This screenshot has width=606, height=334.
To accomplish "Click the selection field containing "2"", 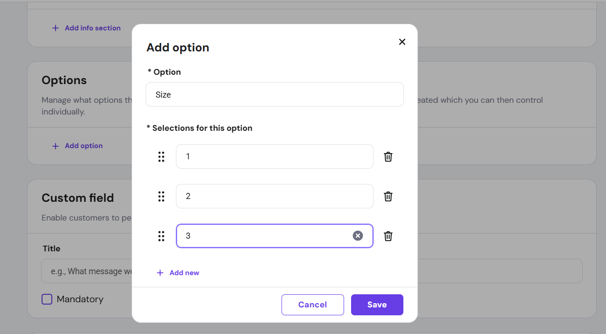I will [x=275, y=196].
